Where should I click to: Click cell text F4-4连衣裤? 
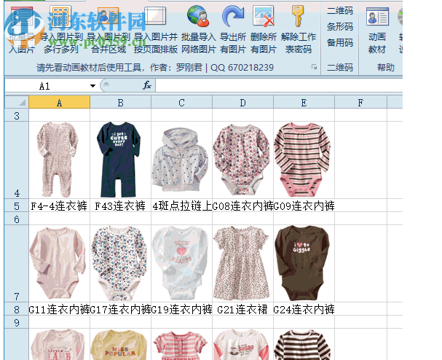[59, 206]
